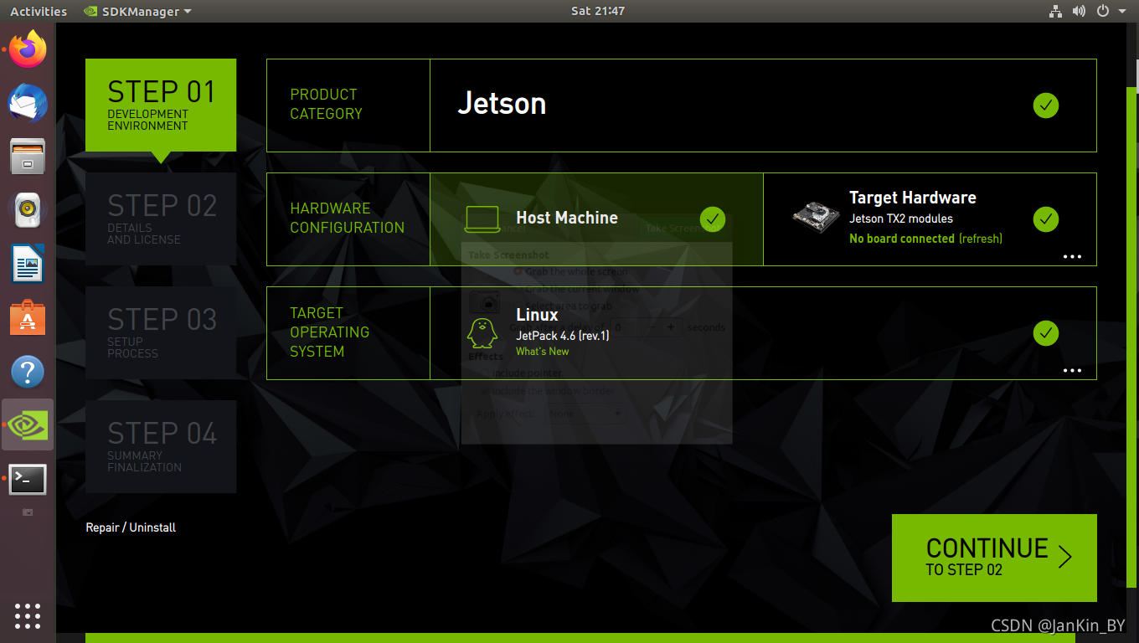Open the system menu dropdown arrow
The width and height of the screenshot is (1139, 643).
click(1122, 11)
